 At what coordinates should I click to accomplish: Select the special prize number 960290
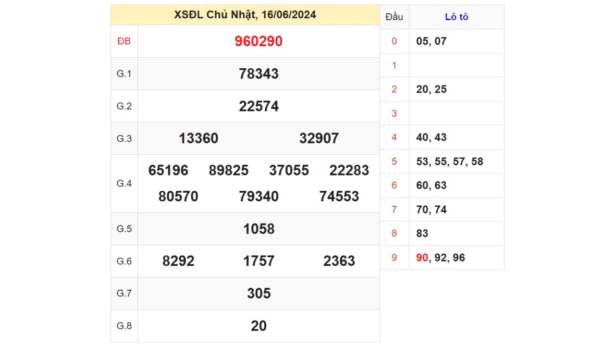click(x=258, y=41)
